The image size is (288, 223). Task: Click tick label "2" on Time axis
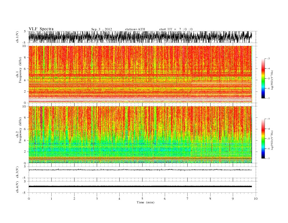click(x=74, y=199)
